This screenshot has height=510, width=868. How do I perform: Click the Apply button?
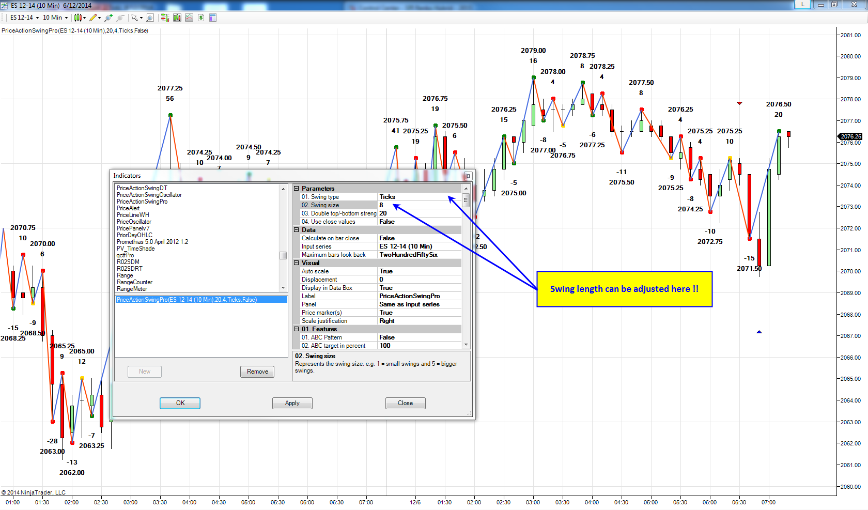pos(292,403)
